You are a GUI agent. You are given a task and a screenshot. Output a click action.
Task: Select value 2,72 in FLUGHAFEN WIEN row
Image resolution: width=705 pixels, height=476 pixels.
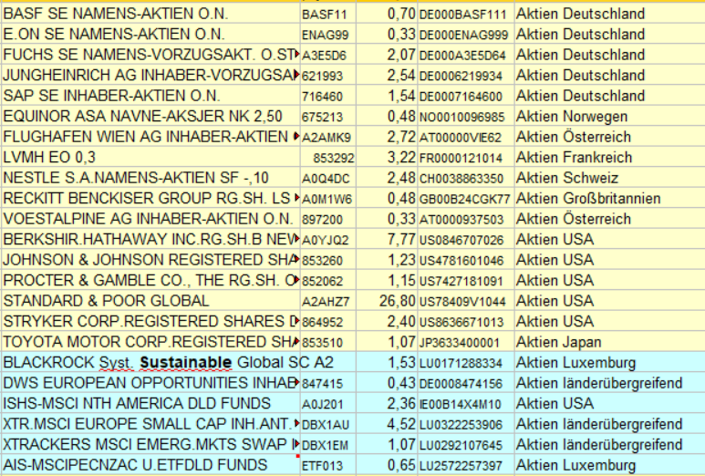387,137
